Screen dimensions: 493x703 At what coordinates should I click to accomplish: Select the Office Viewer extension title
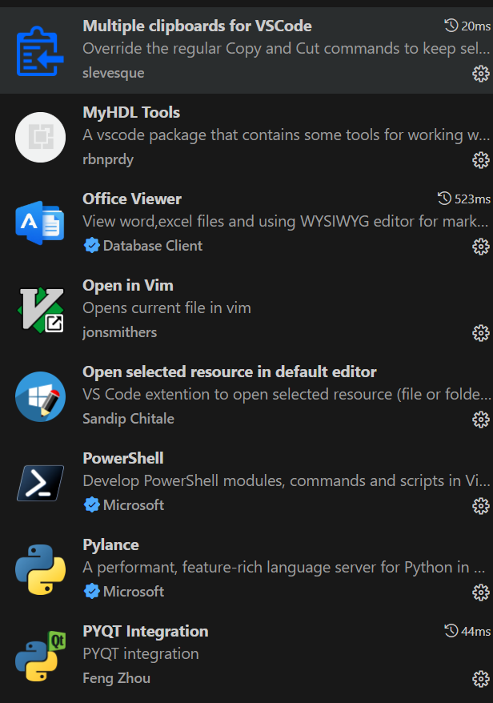click(x=132, y=199)
